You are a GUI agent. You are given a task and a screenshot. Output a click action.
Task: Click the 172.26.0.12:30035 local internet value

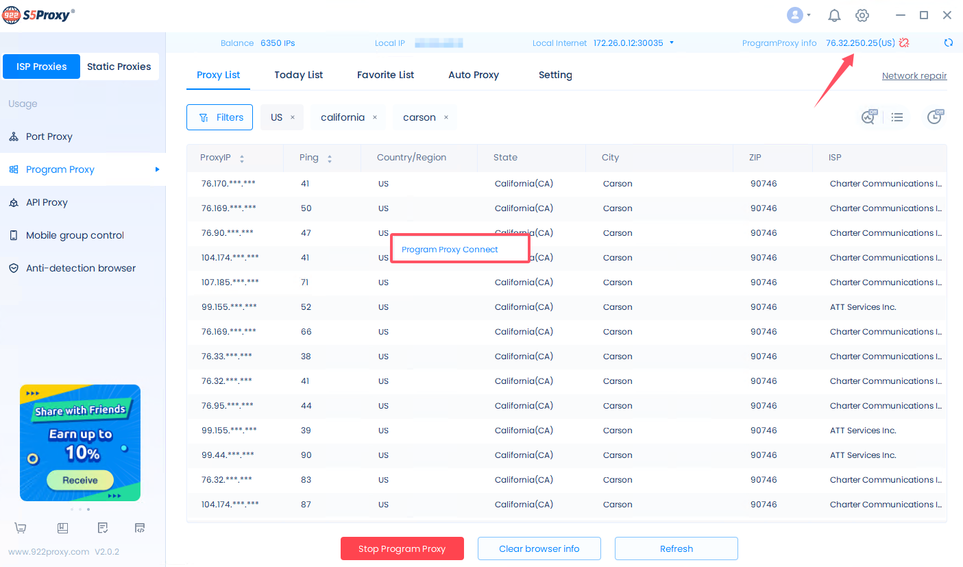point(629,43)
